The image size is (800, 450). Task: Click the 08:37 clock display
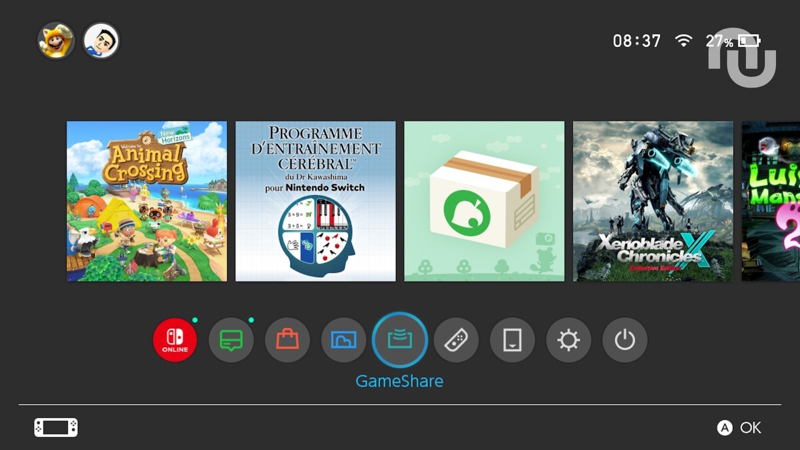click(637, 41)
